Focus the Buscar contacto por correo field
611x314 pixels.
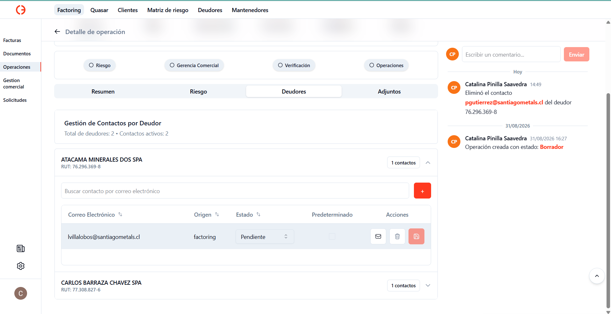point(235,191)
